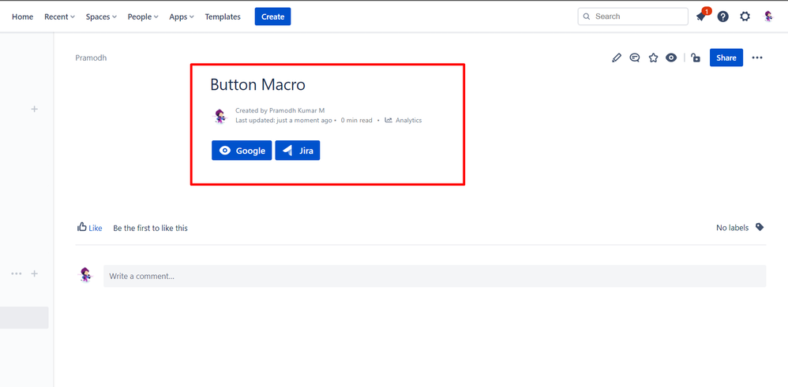Open inline comments icon
Screen dimensions: 788x387
pyautogui.click(x=635, y=58)
